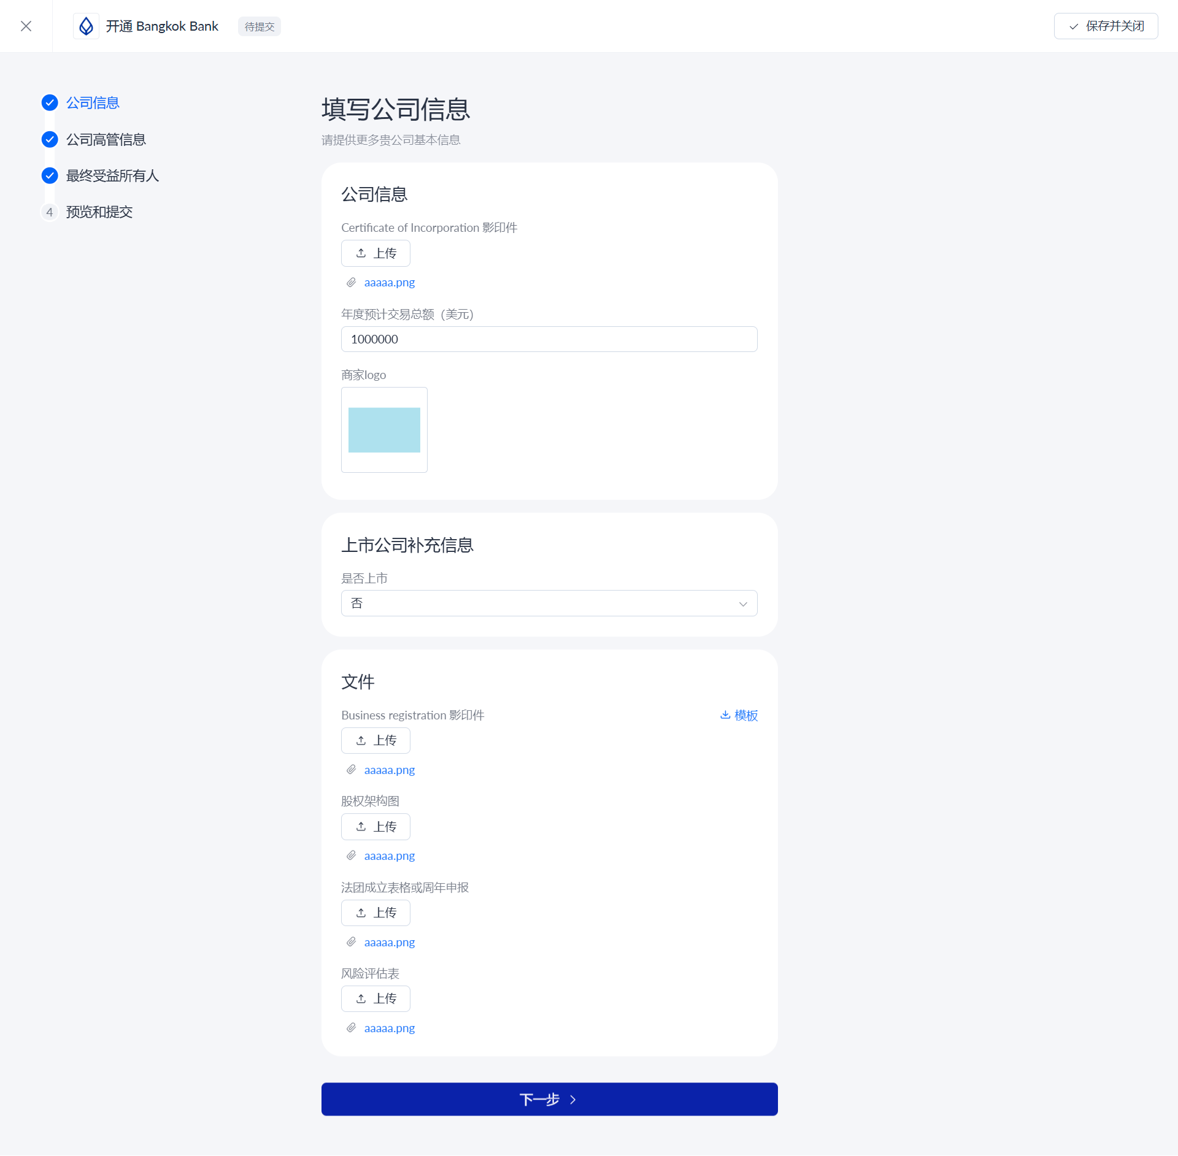
Task: Click step number 4 circle icon
Action: 50,212
